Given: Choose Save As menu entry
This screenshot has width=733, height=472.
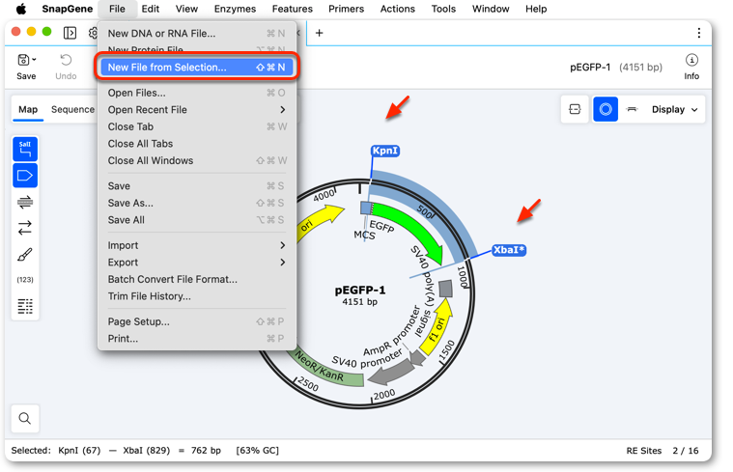Looking at the screenshot, I should coord(196,203).
